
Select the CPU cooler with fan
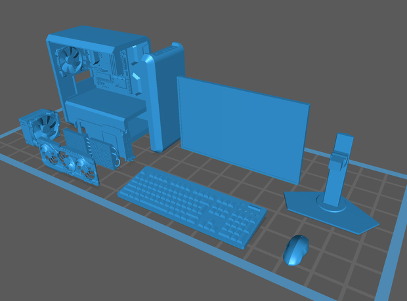coord(39,127)
